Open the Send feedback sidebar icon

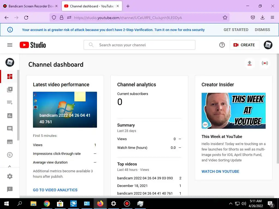(x=10, y=189)
